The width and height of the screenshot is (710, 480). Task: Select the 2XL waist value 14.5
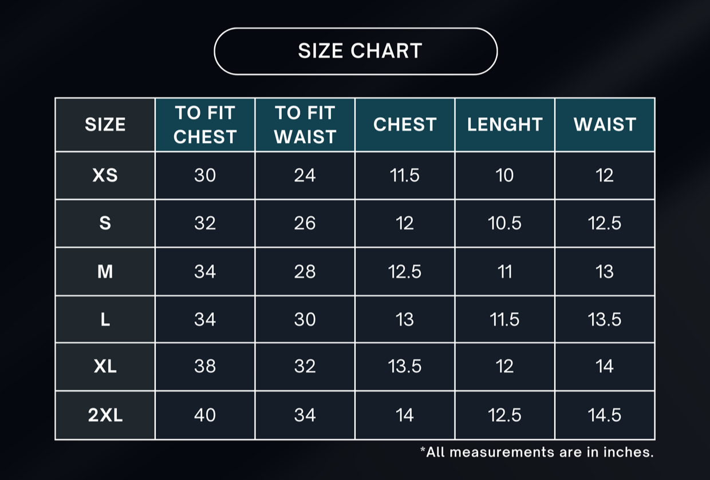pos(605,415)
